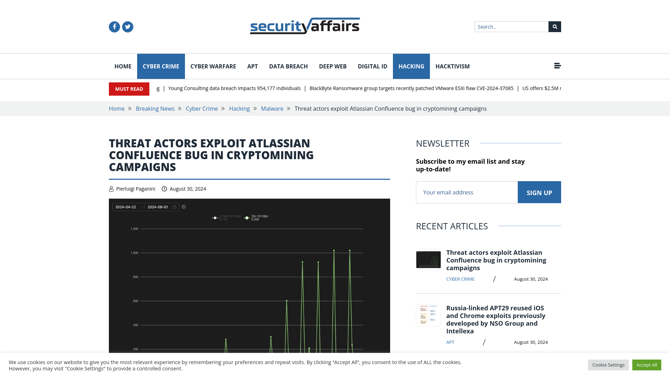Viewport: 670px width, 377px height.
Task: Click the search magnifier icon
Action: (x=554, y=27)
